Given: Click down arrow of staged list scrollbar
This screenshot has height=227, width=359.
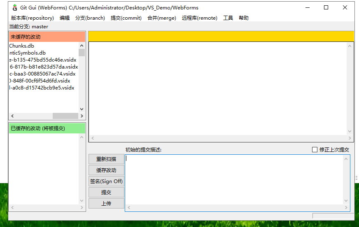Looking at the screenshot, I should 82,201.
